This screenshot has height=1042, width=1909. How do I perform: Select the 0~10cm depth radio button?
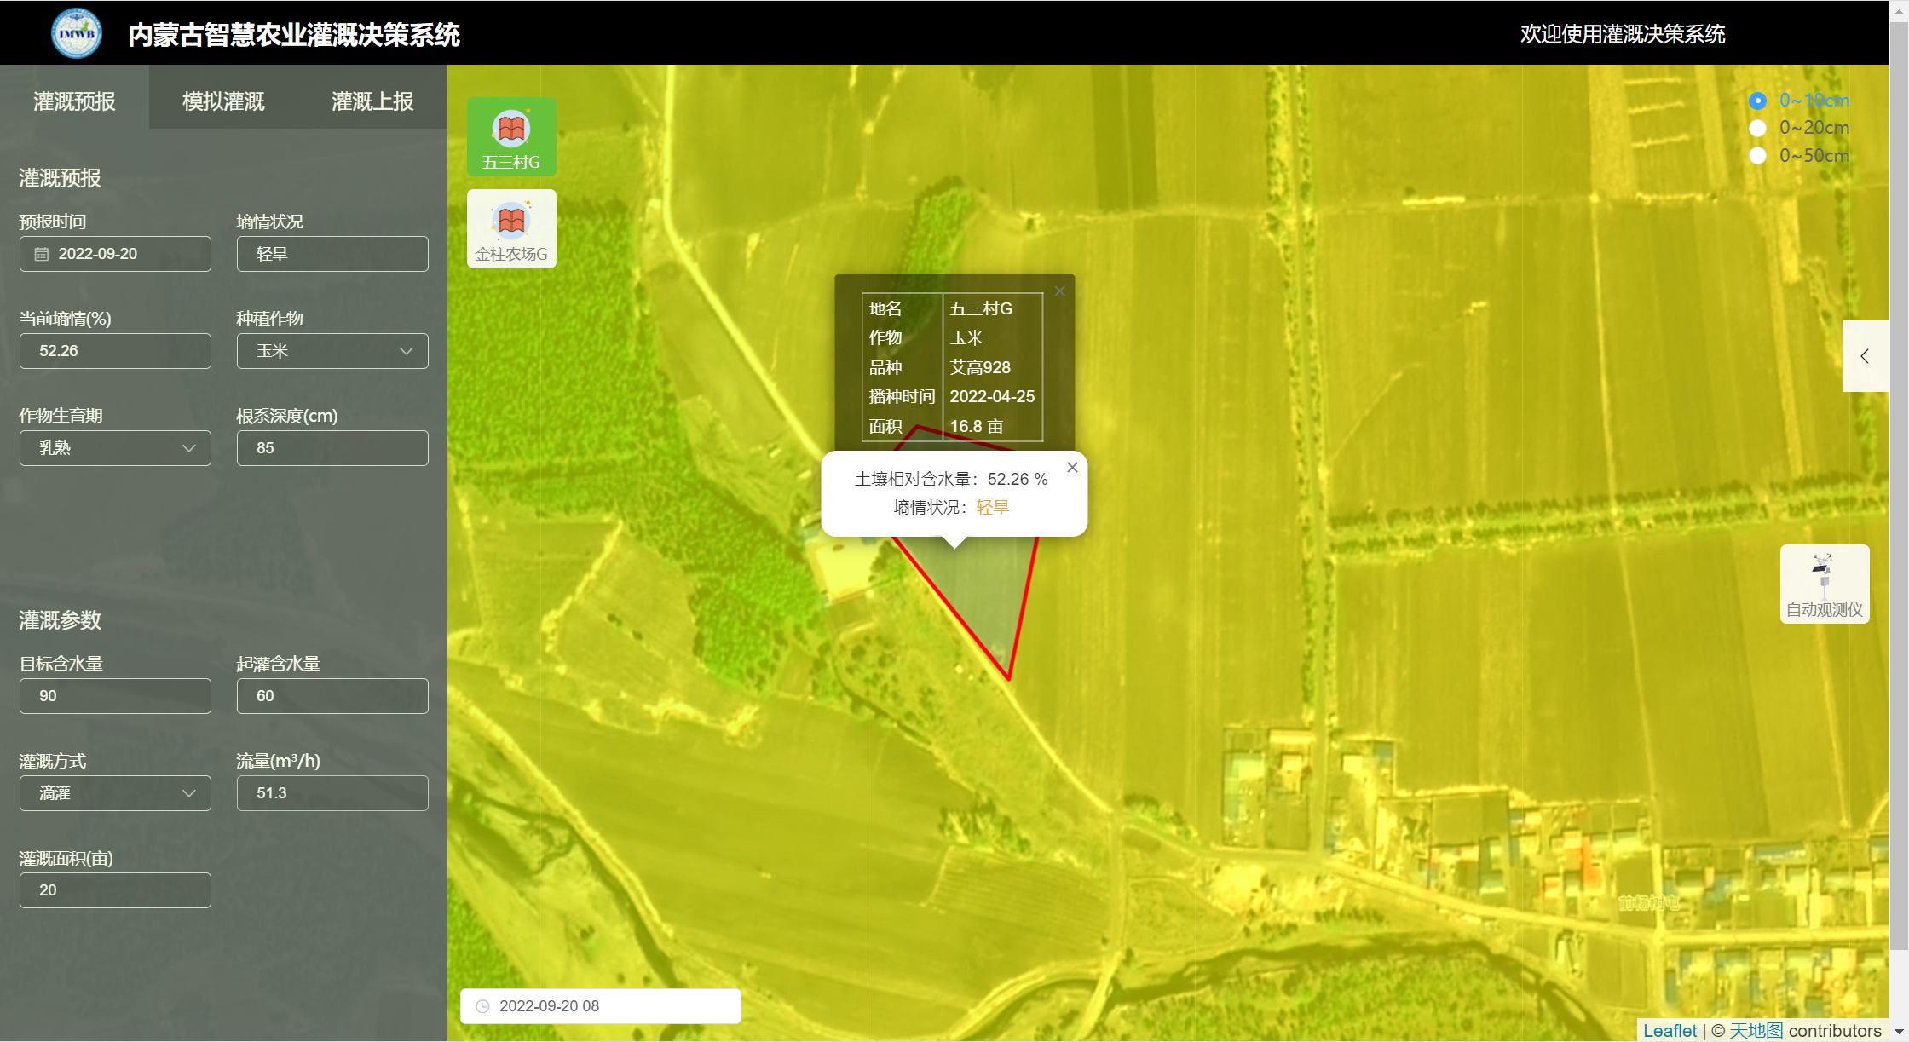point(1757,101)
